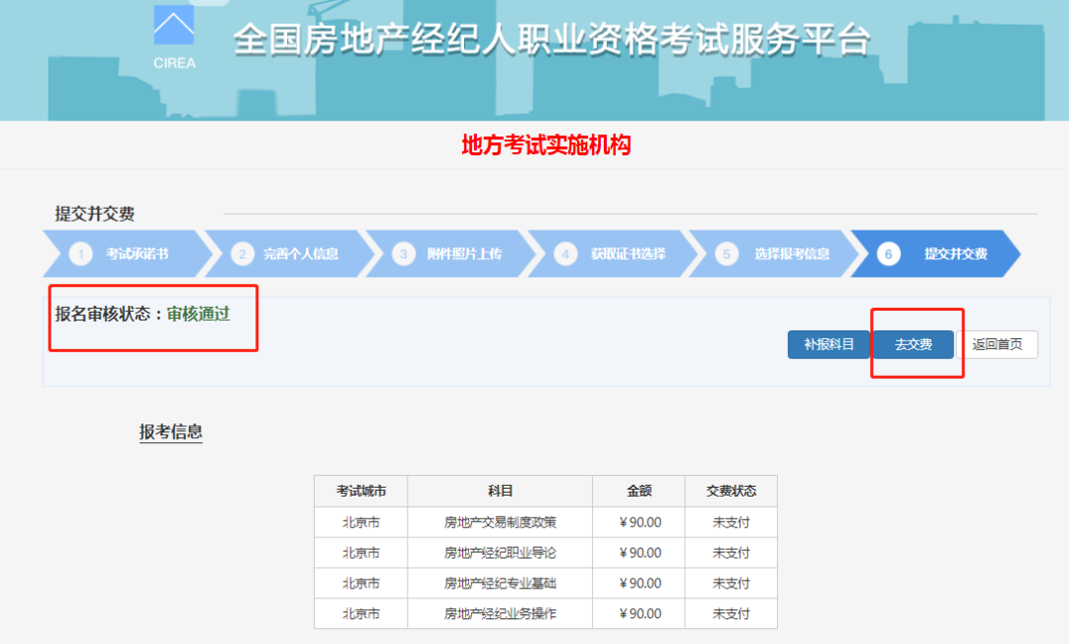Viewport: 1069px width, 644px height.
Task: Click the 交费状态 column header
Action: coord(730,491)
